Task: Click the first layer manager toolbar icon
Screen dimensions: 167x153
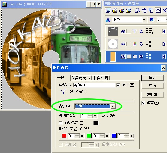Action: pyautogui.click(x=108, y=10)
